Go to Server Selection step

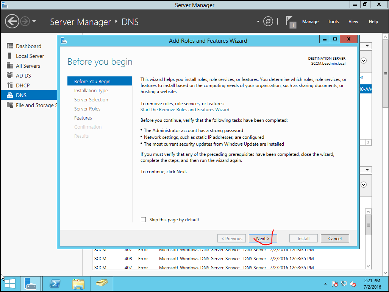(x=91, y=99)
